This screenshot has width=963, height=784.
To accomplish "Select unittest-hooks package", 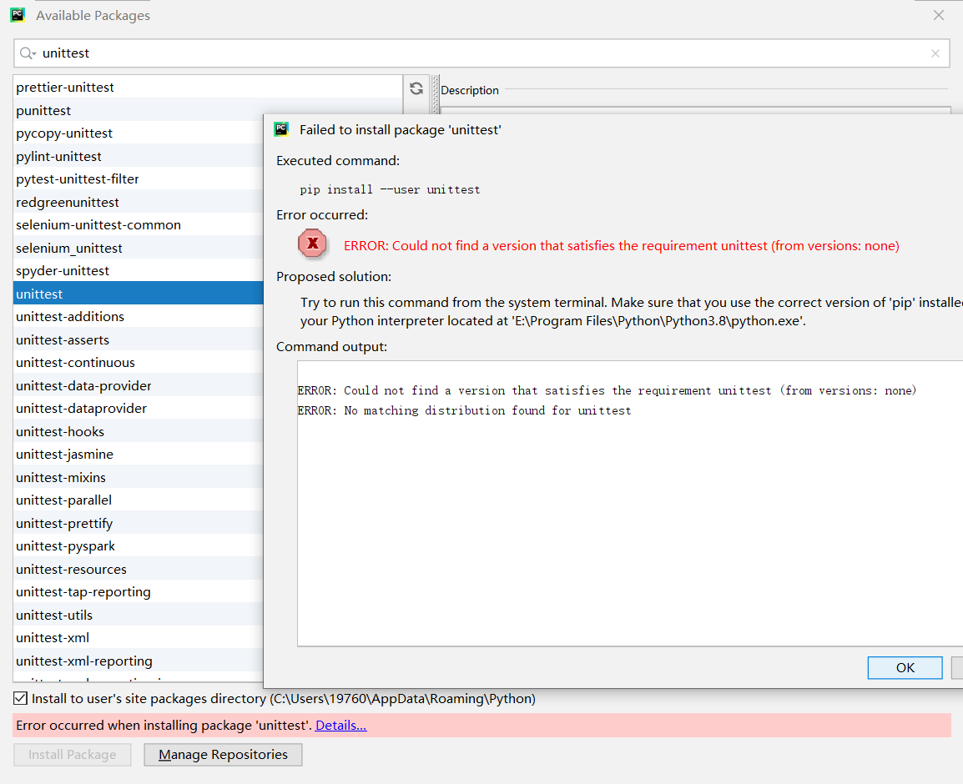I will coord(139,431).
